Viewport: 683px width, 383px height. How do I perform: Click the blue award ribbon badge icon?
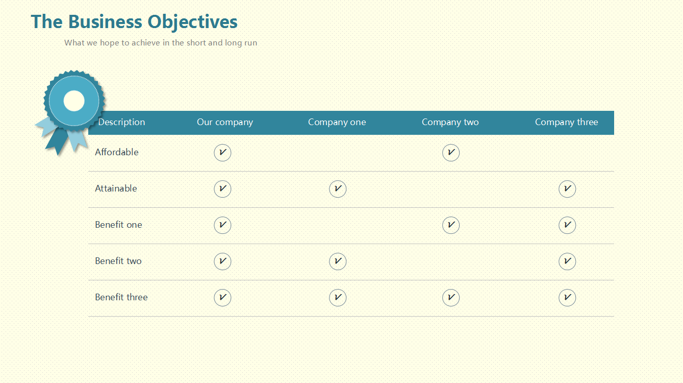pyautogui.click(x=73, y=102)
